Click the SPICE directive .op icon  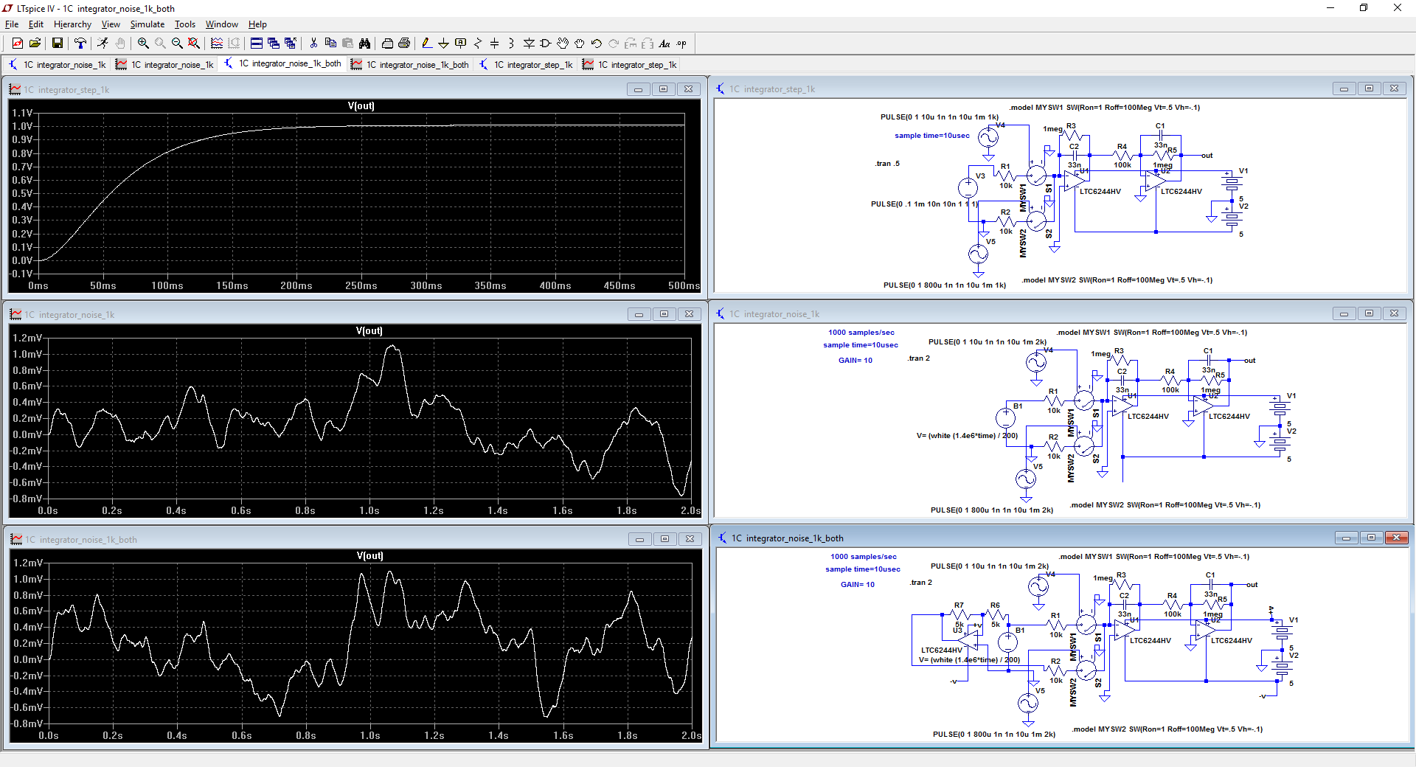click(x=681, y=44)
